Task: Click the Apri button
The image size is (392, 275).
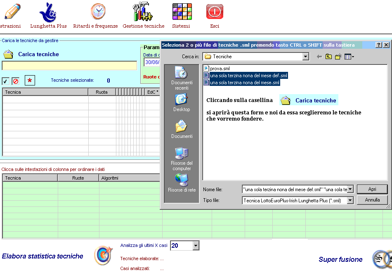Action: click(372, 189)
